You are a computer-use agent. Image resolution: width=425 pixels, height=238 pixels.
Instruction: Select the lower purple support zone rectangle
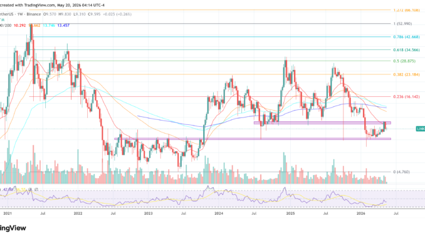253,139
